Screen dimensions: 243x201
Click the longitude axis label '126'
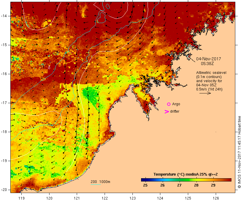[x=216, y=198]
